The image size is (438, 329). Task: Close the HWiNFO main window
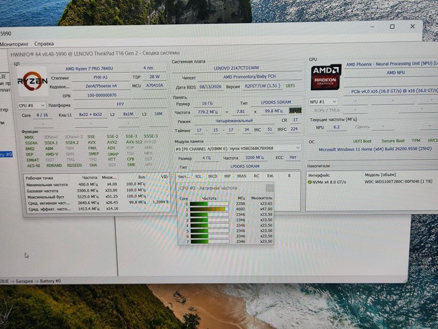click(413, 26)
